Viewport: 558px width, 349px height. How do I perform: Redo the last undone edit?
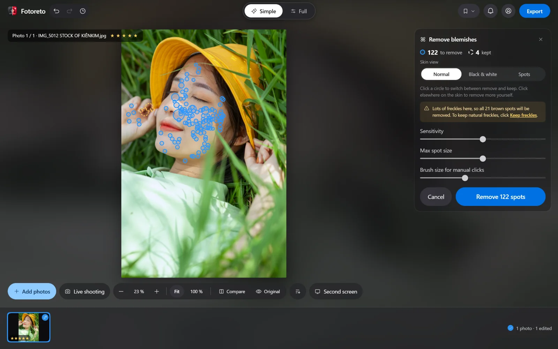tap(69, 11)
